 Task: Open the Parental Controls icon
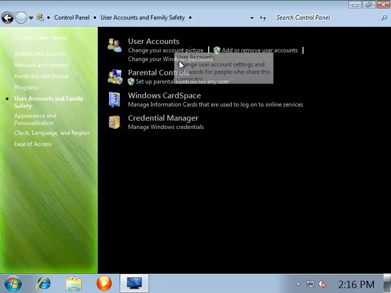point(115,77)
